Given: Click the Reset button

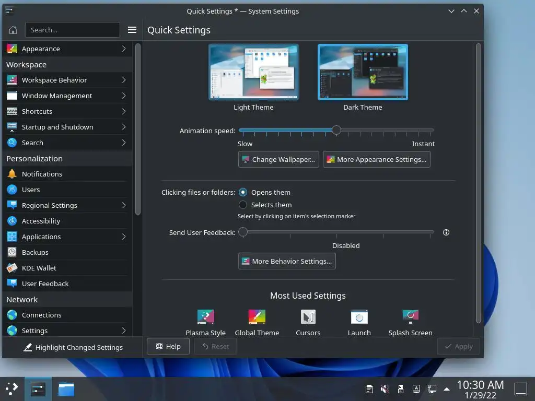Looking at the screenshot, I should coord(215,347).
